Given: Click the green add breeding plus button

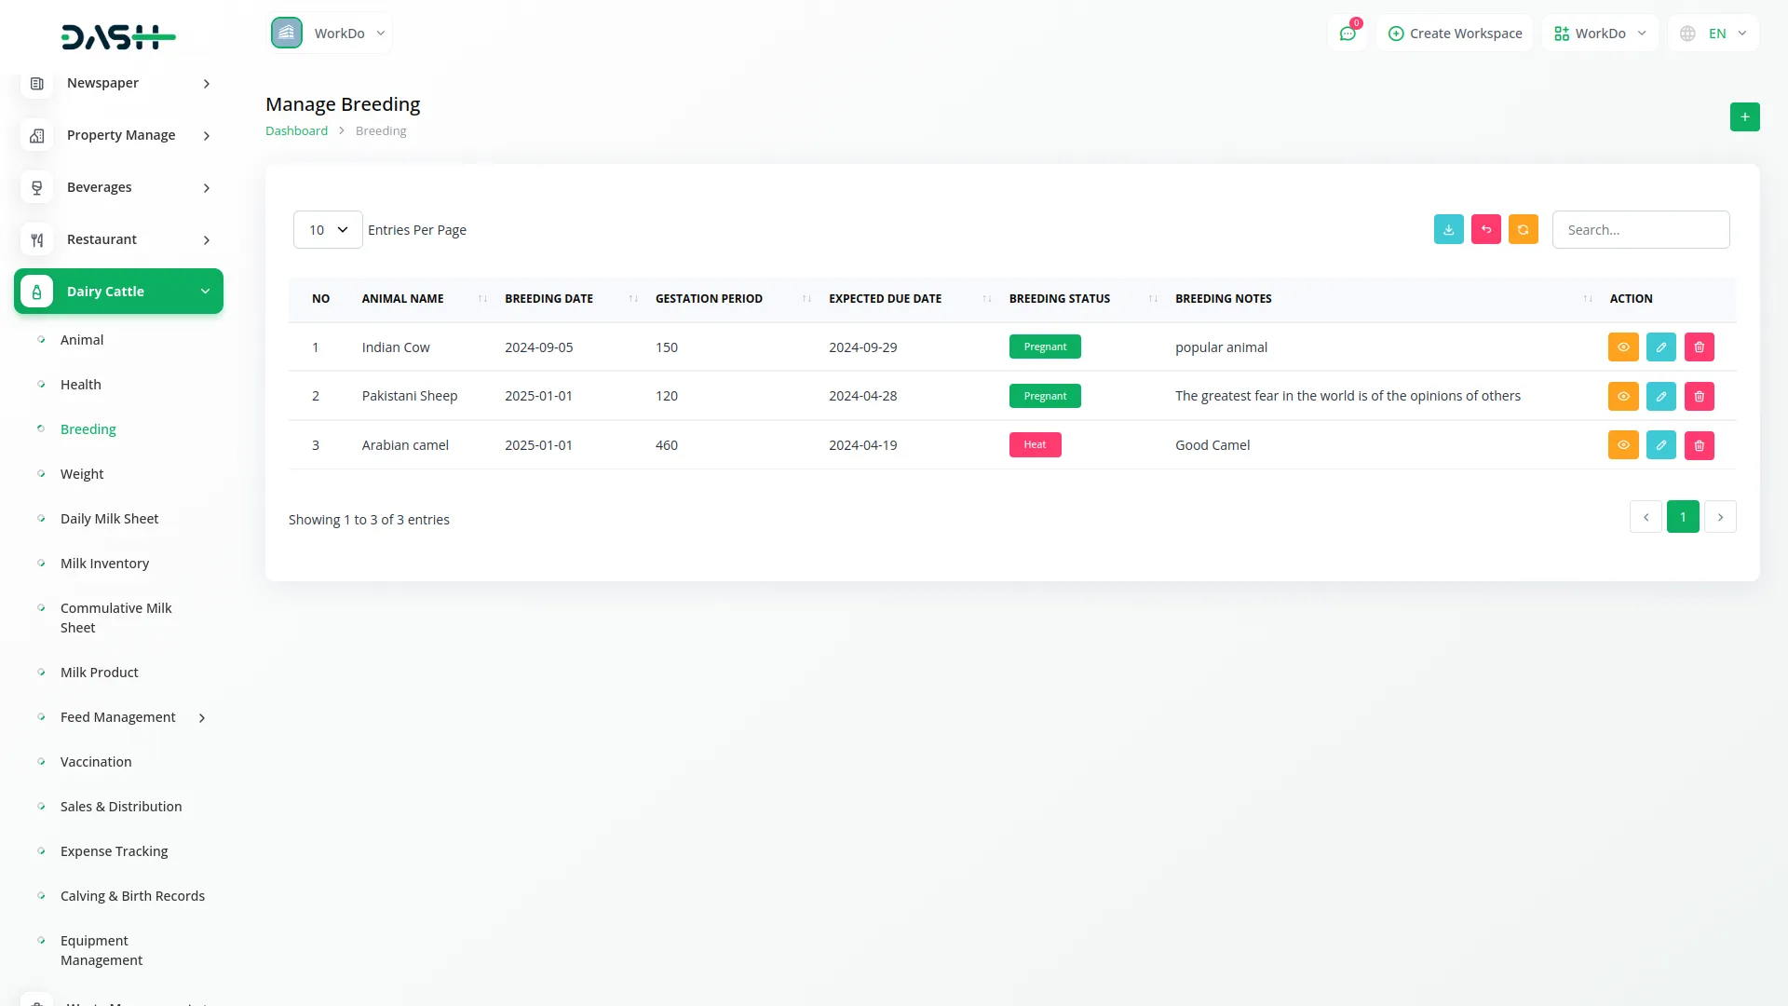Looking at the screenshot, I should pyautogui.click(x=1744, y=116).
